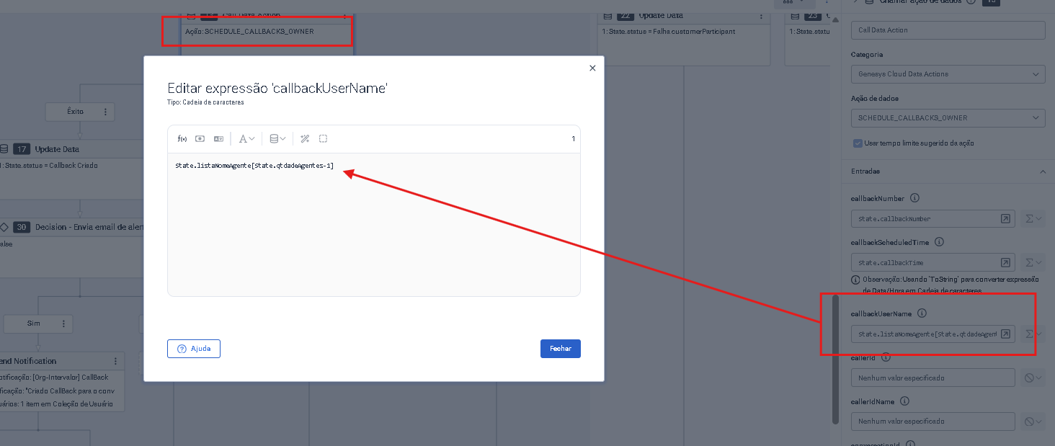This screenshot has height=446, width=1055.
Task: Open the no-value mode dropdown for callerId
Action: coord(1033,378)
